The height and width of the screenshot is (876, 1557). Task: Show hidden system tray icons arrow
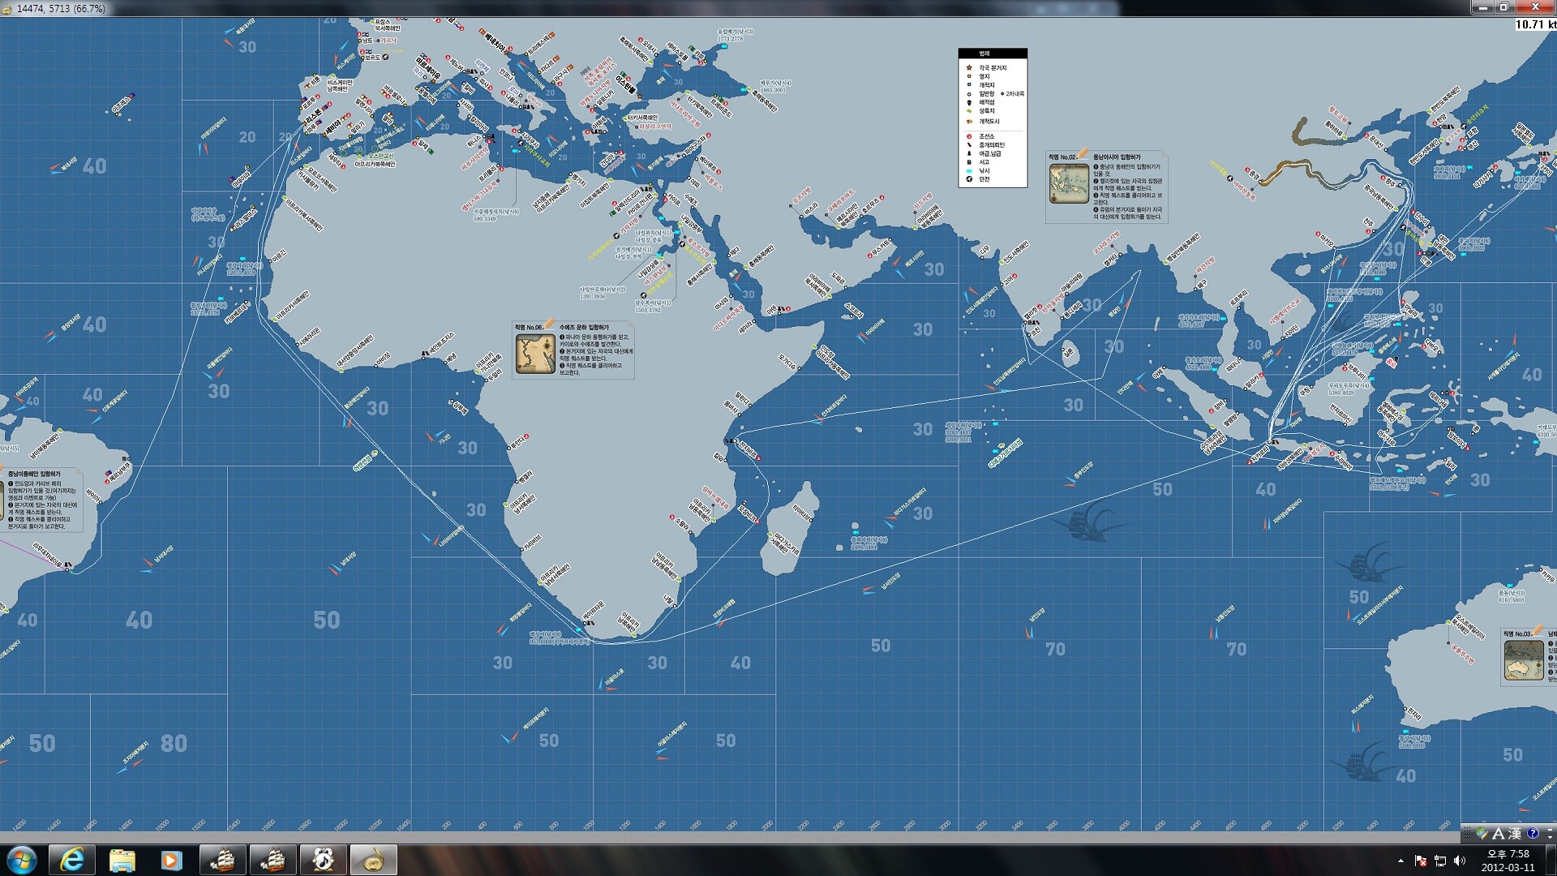[x=1400, y=861]
